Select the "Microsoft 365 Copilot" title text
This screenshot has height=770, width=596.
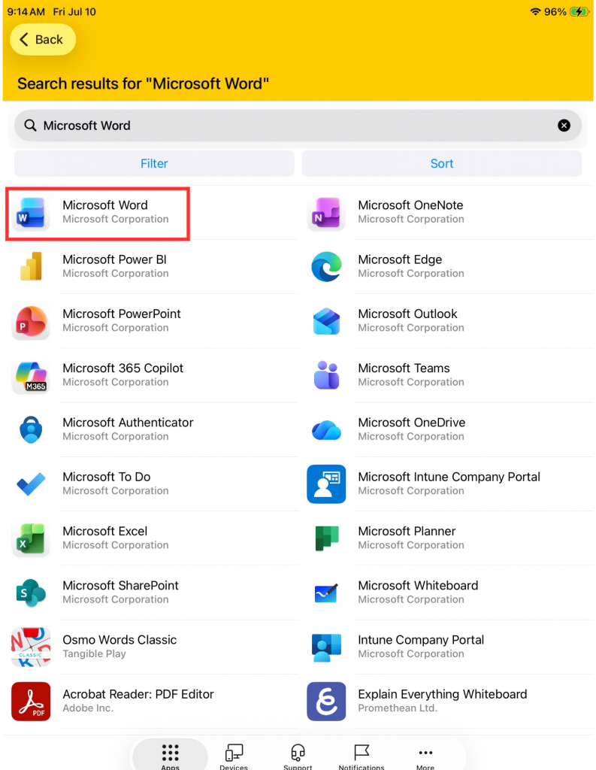(123, 368)
